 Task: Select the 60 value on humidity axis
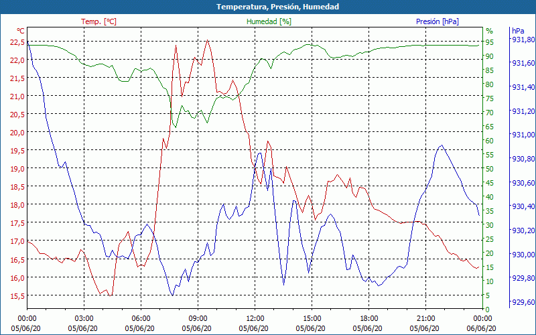click(490, 141)
